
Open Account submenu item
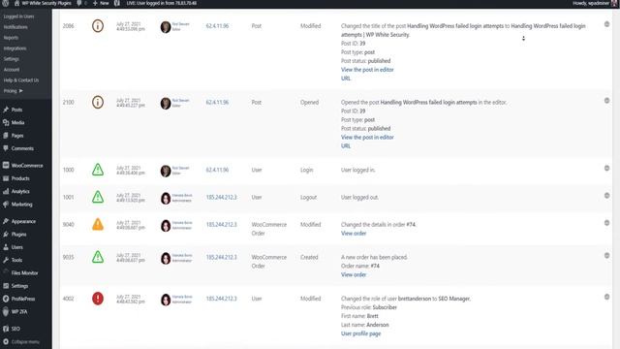12,70
